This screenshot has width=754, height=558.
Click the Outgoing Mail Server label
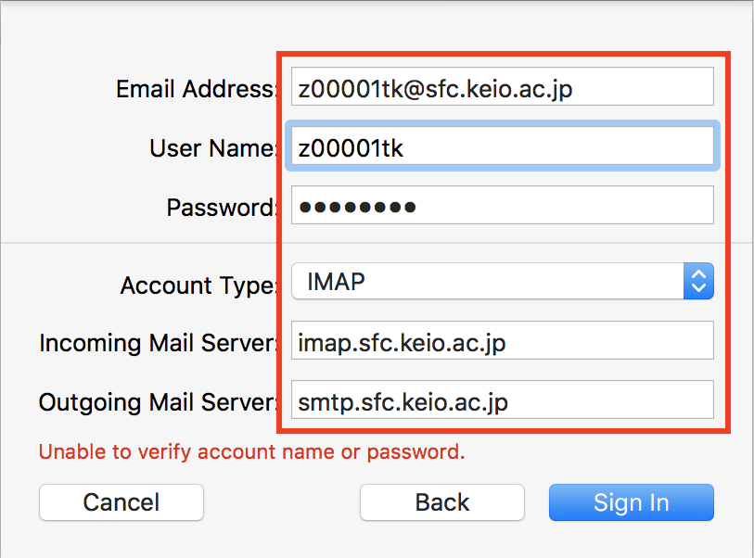159,403
